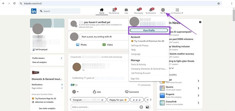Open the Crossclimb puzzle

[171, 102]
